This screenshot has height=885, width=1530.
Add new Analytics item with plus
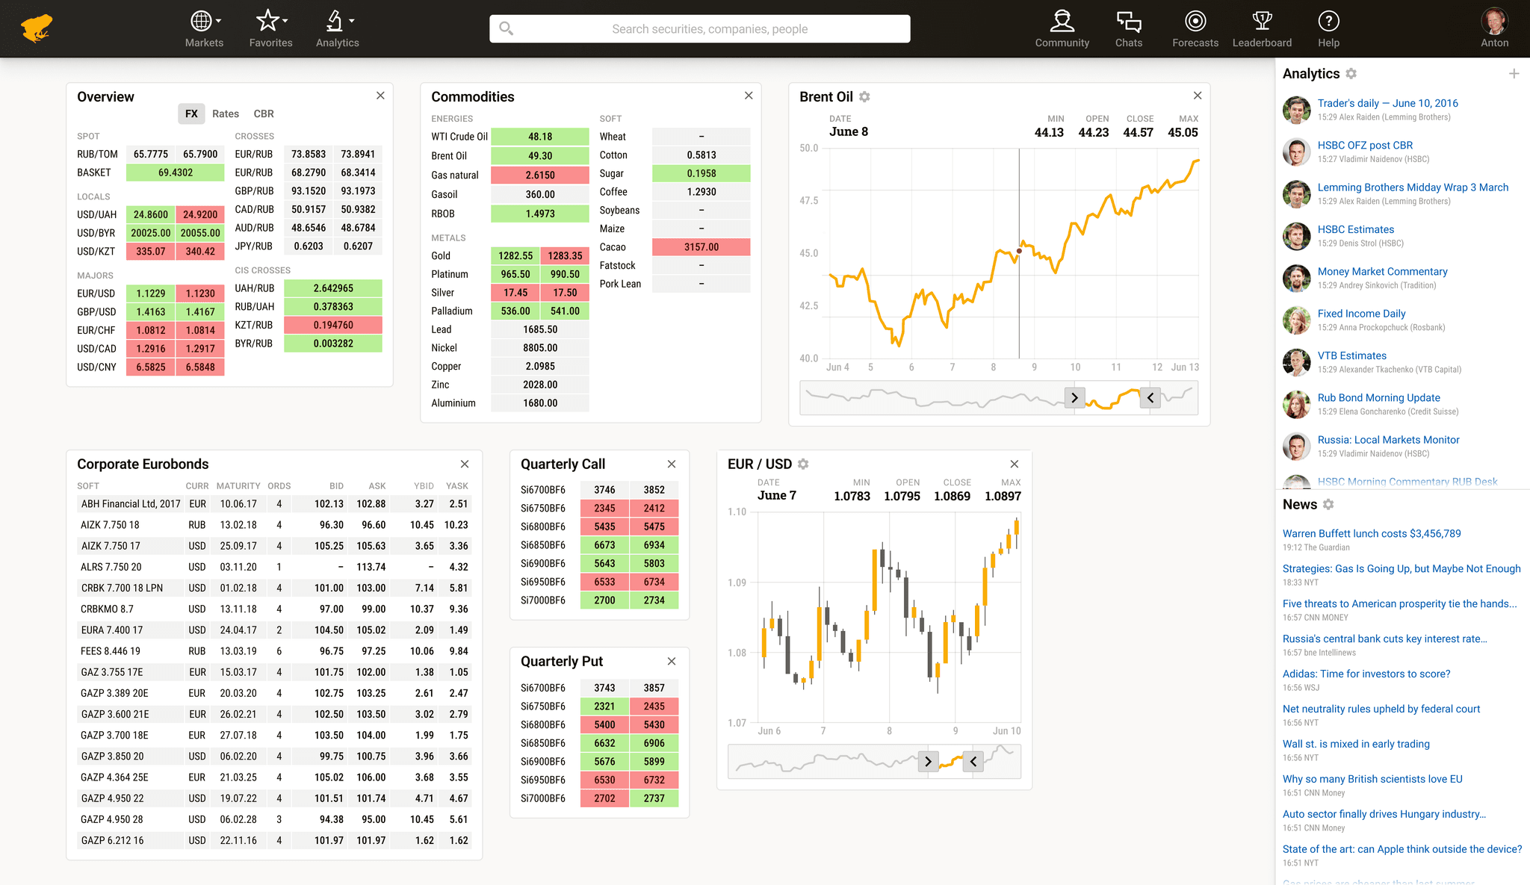click(1514, 74)
